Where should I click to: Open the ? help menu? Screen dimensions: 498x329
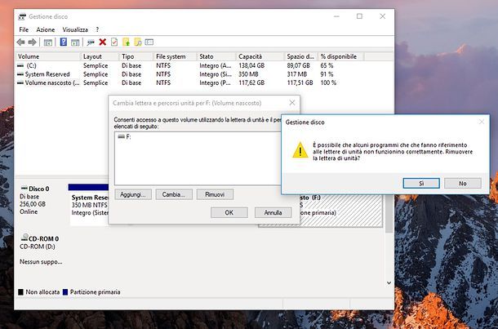coord(97,29)
